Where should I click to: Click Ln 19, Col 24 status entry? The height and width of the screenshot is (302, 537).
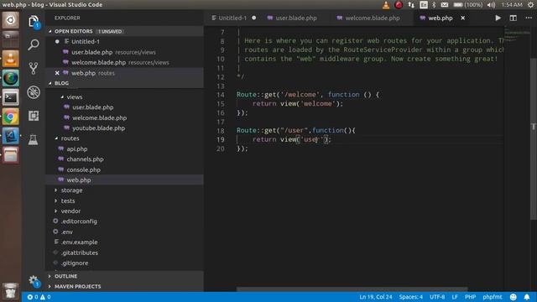tap(376, 297)
